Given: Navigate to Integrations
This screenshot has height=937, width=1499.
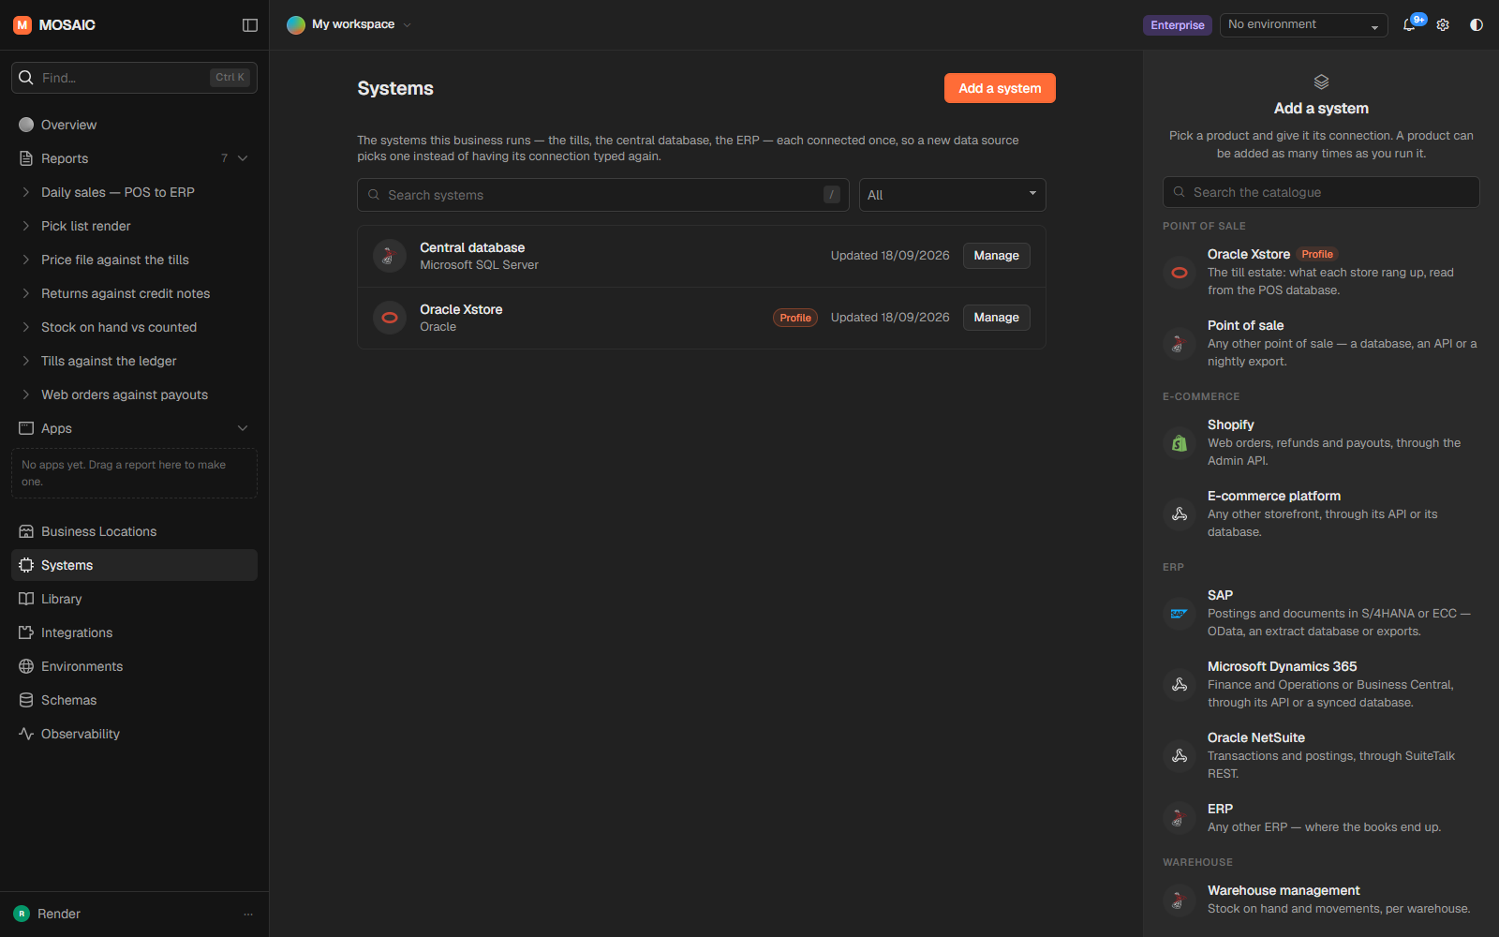Looking at the screenshot, I should click(x=134, y=632).
